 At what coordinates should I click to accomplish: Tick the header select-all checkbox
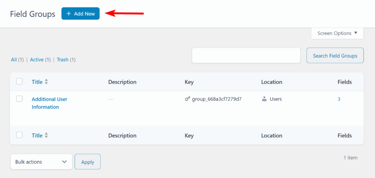pos(19,82)
